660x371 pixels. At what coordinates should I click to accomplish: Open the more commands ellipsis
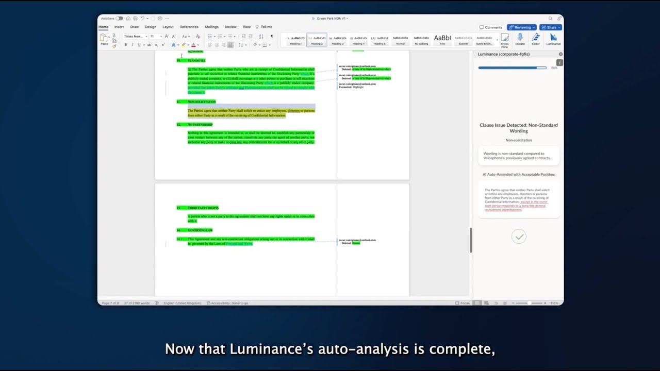pyautogui.click(x=167, y=19)
